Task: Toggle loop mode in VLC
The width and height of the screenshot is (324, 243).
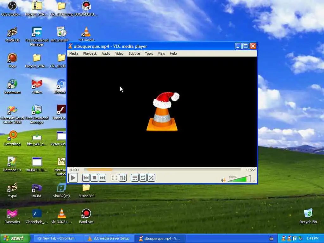Action: [x=143, y=178]
